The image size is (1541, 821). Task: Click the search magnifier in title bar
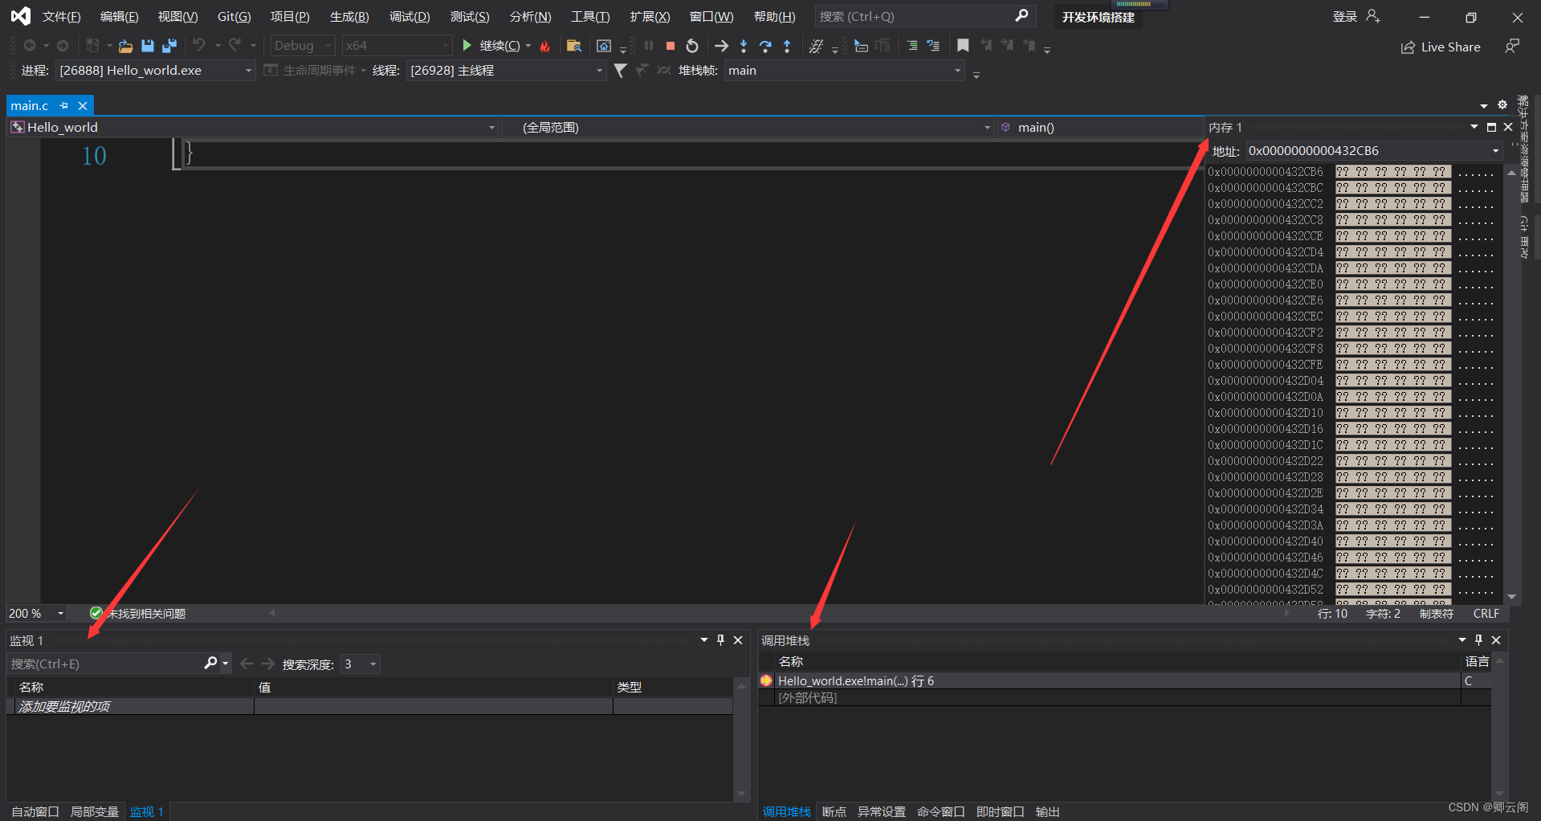point(1021,16)
